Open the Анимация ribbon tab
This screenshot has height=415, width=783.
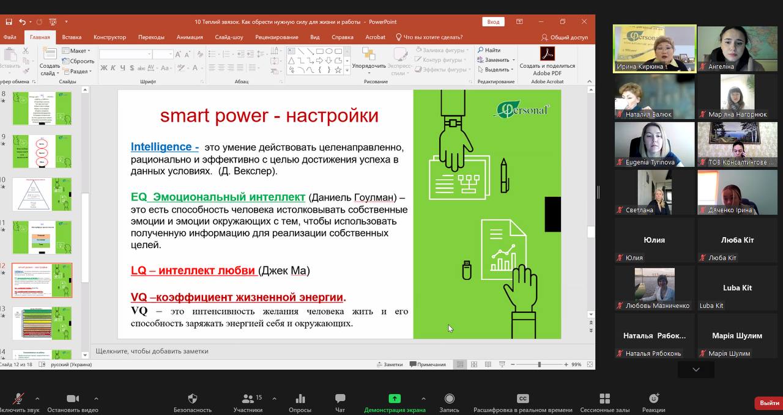pyautogui.click(x=190, y=37)
